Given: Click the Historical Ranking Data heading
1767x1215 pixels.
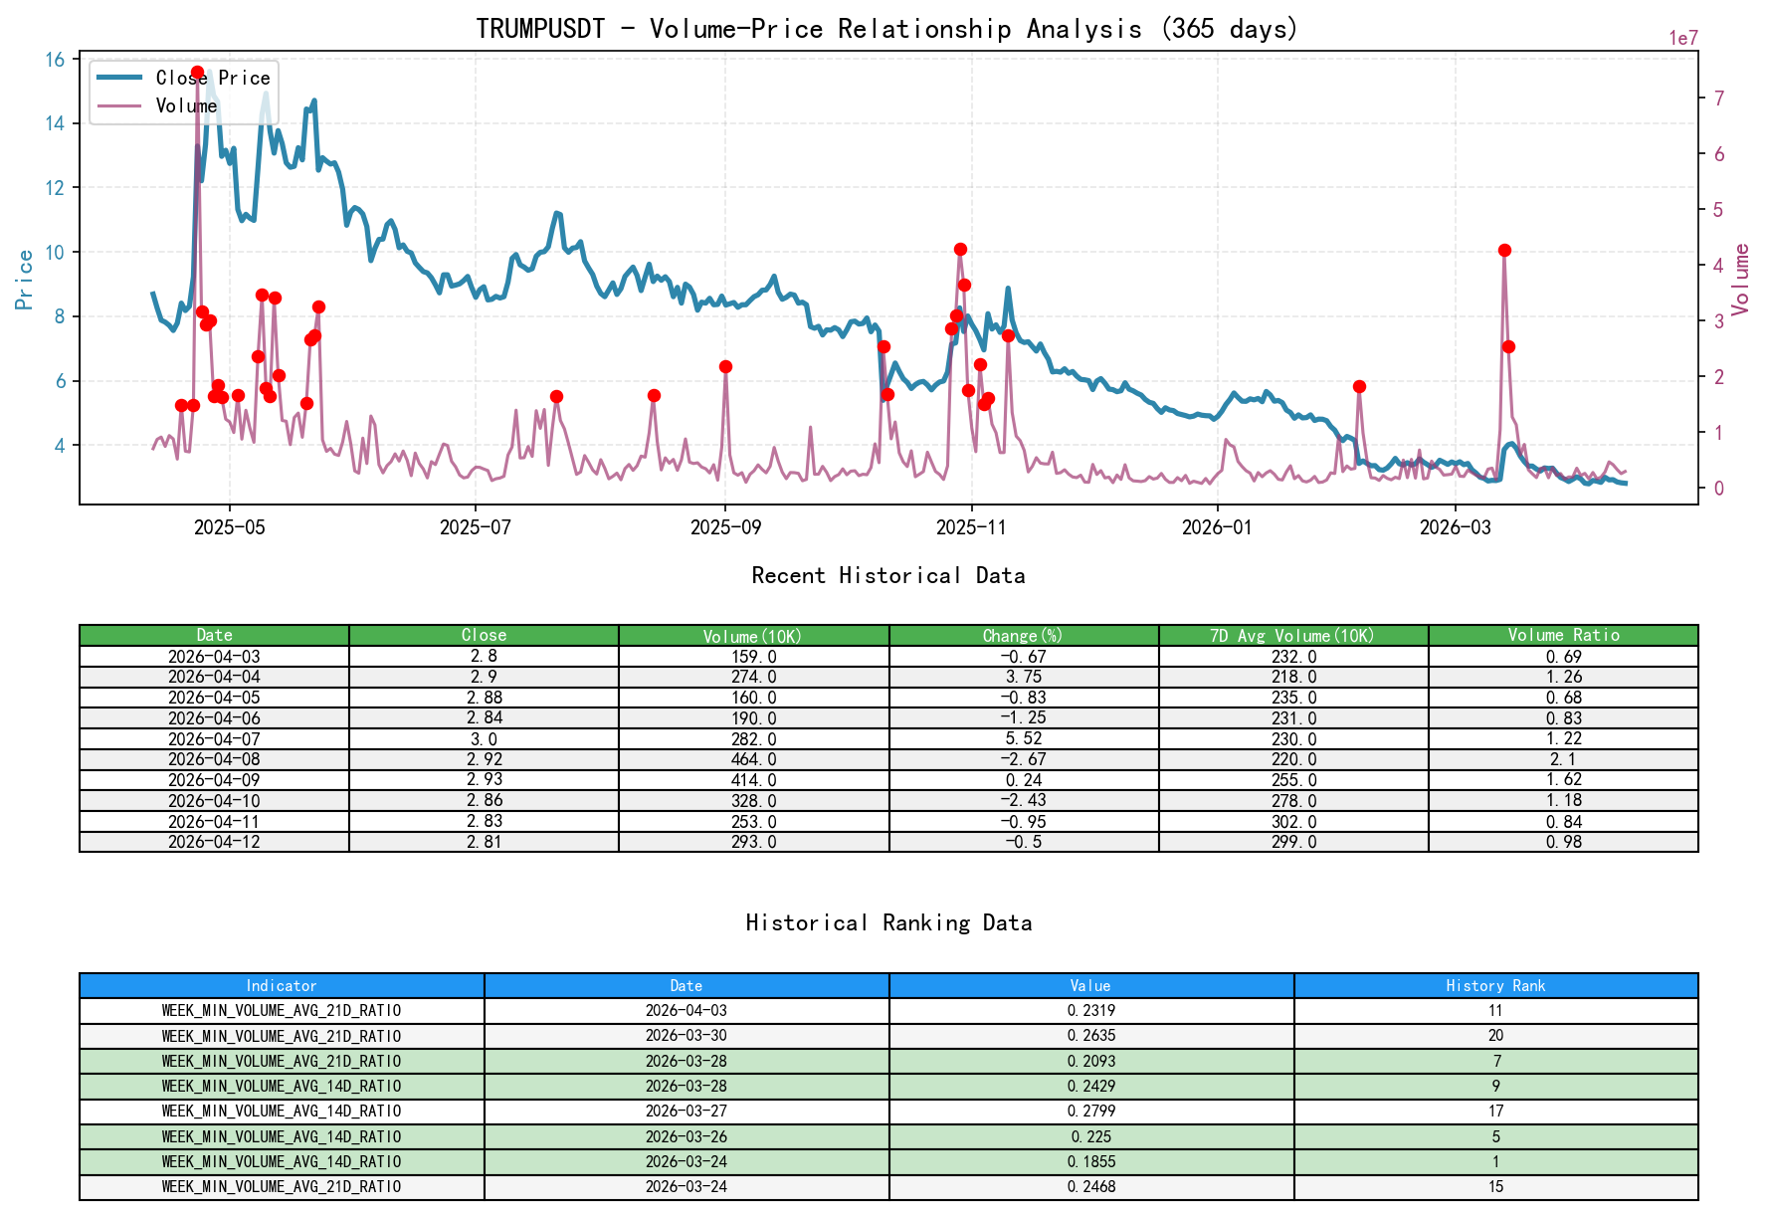Looking at the screenshot, I should point(888,923).
